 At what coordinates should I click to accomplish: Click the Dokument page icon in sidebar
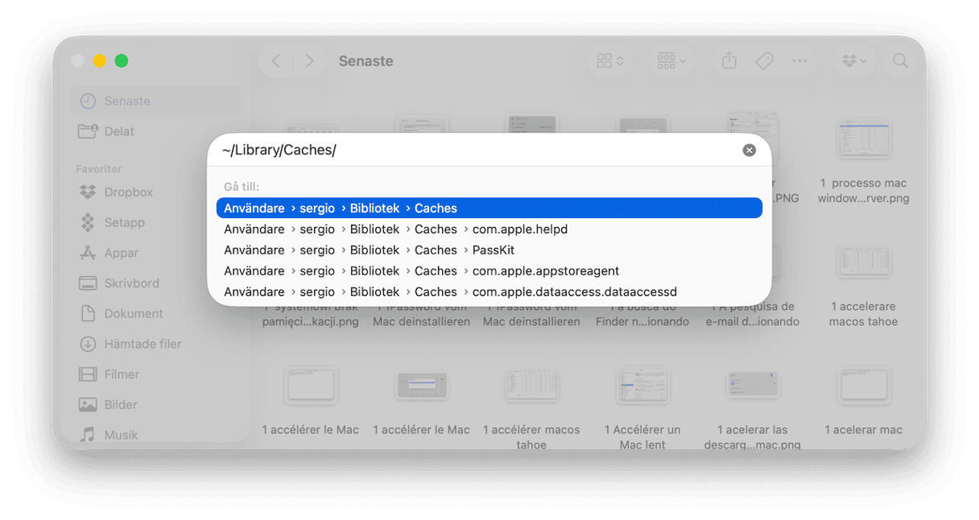click(88, 314)
